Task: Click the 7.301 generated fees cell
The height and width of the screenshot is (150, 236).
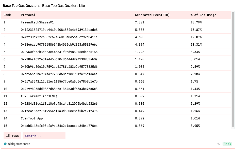Action: point(140,22)
